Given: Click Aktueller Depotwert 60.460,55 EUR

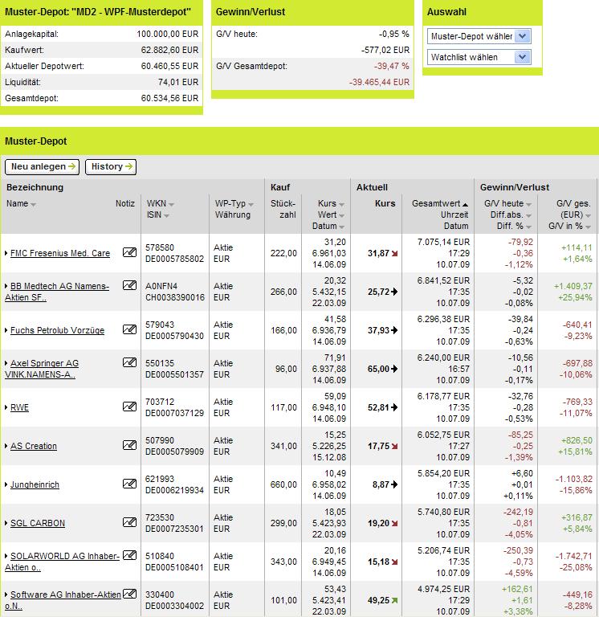Looking at the screenshot, I should click(x=169, y=66).
